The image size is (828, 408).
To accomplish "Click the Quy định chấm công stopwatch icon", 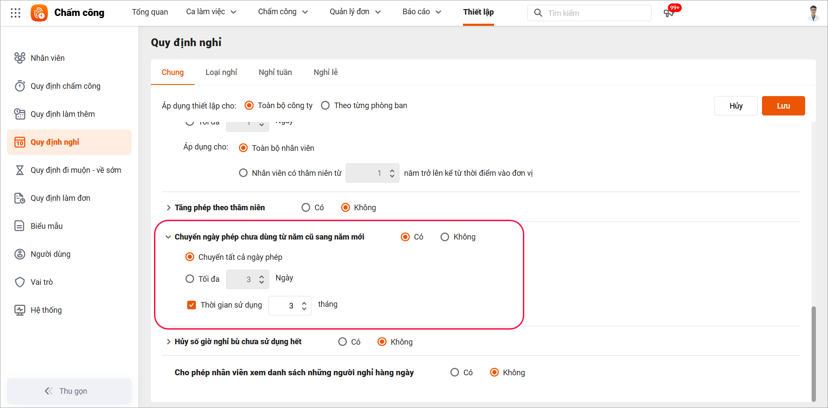I will coord(20,86).
